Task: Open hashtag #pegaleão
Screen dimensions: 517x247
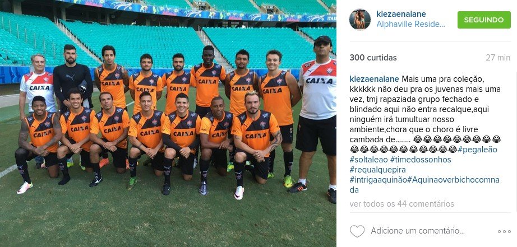Action: (477, 150)
